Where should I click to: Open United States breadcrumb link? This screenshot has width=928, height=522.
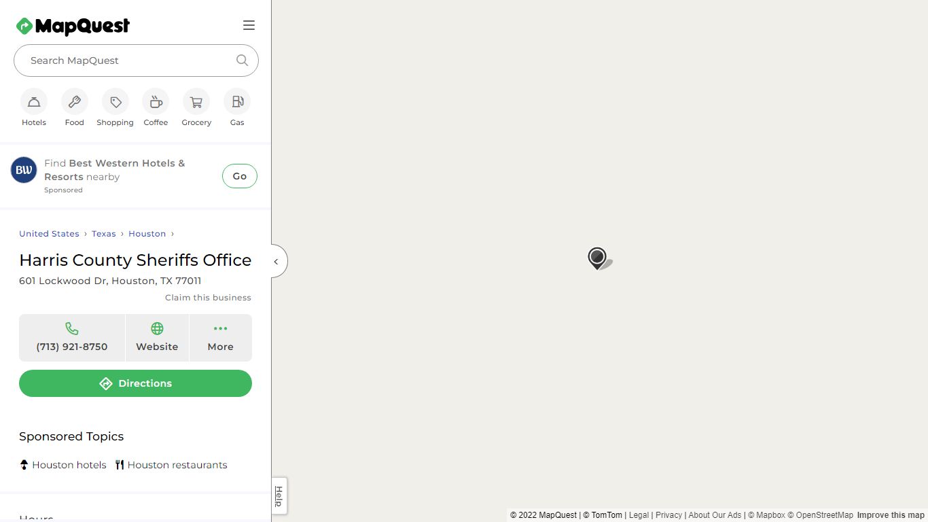coord(49,234)
